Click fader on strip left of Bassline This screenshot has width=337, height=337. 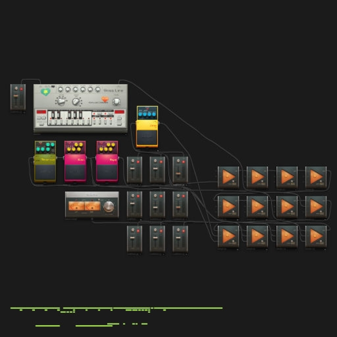pos(16,97)
